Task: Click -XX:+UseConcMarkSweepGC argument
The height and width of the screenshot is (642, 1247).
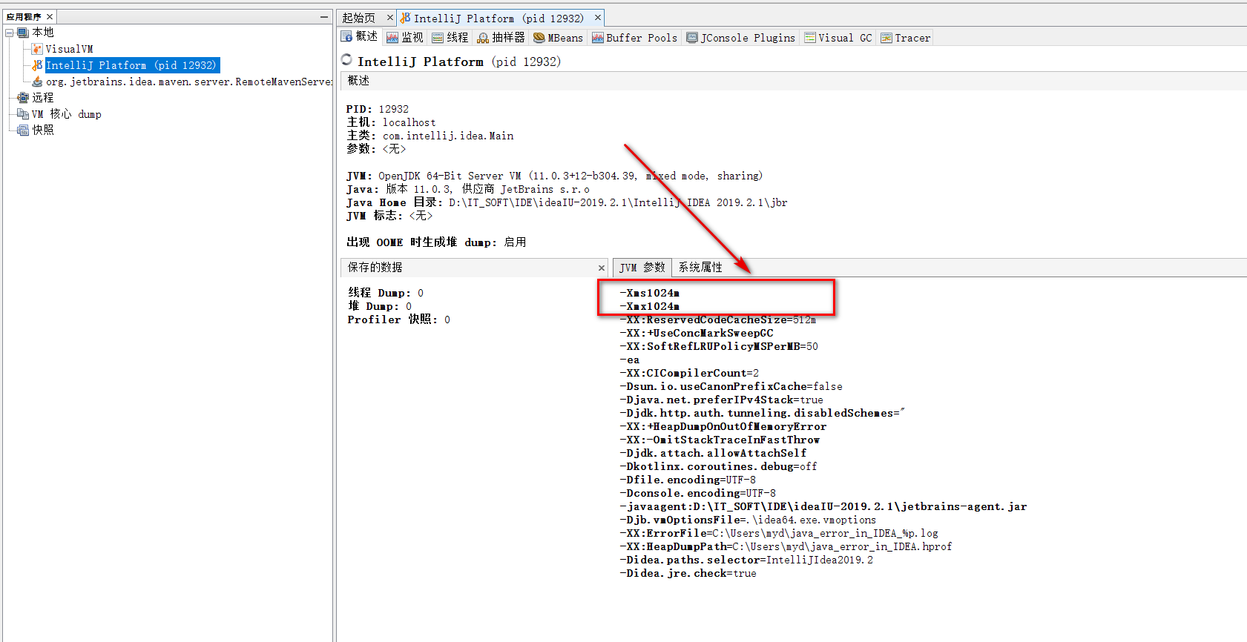Action: tap(697, 333)
